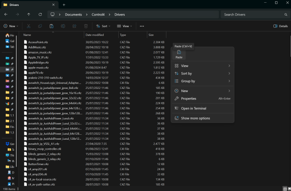
Task: Toggle the Details pane
Action: pos(281,26)
